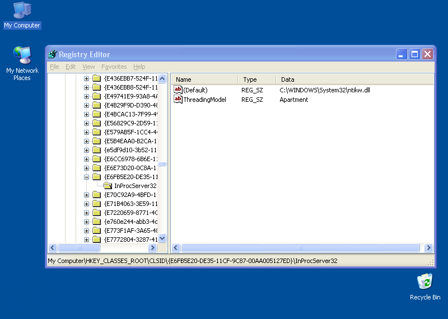Click tree pane scroll up arrow
The height and width of the screenshot is (319, 448).
point(162,78)
